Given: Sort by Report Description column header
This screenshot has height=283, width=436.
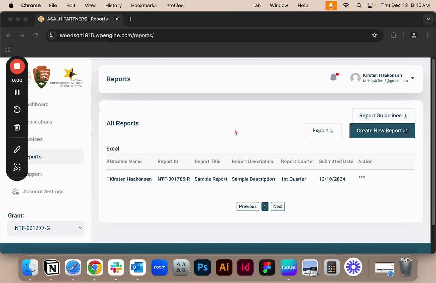Looking at the screenshot, I should (x=252, y=161).
